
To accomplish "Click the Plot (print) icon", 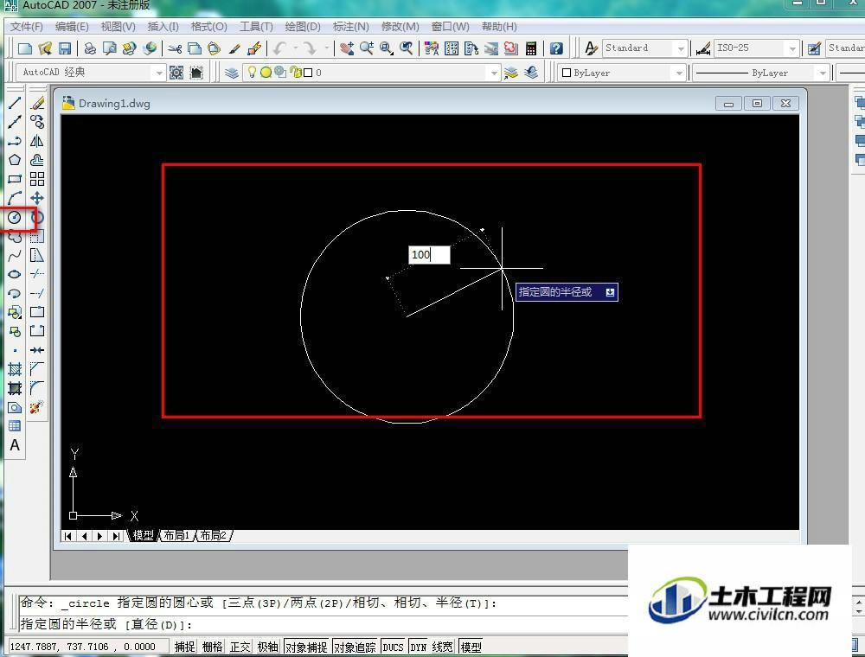I will (89, 48).
